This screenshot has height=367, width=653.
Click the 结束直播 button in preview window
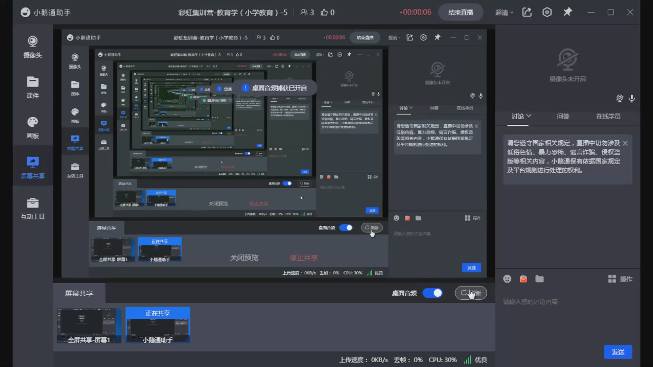pos(365,38)
